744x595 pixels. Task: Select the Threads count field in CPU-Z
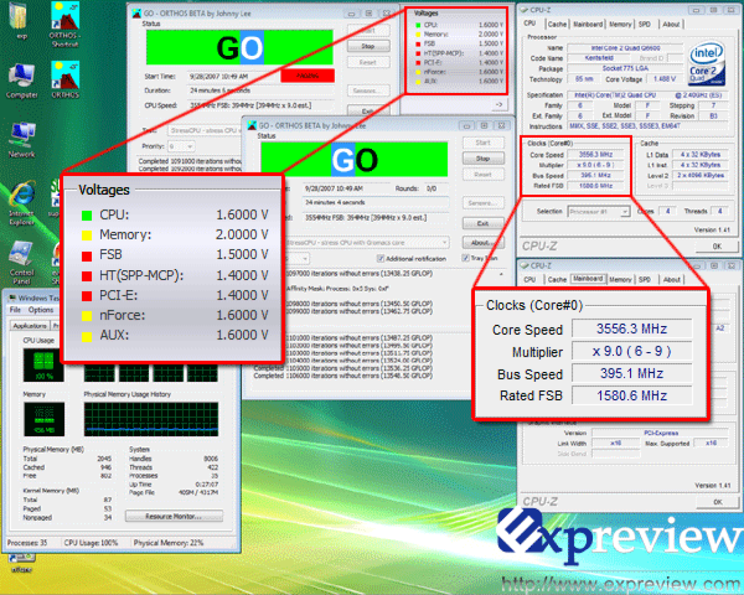click(x=720, y=212)
